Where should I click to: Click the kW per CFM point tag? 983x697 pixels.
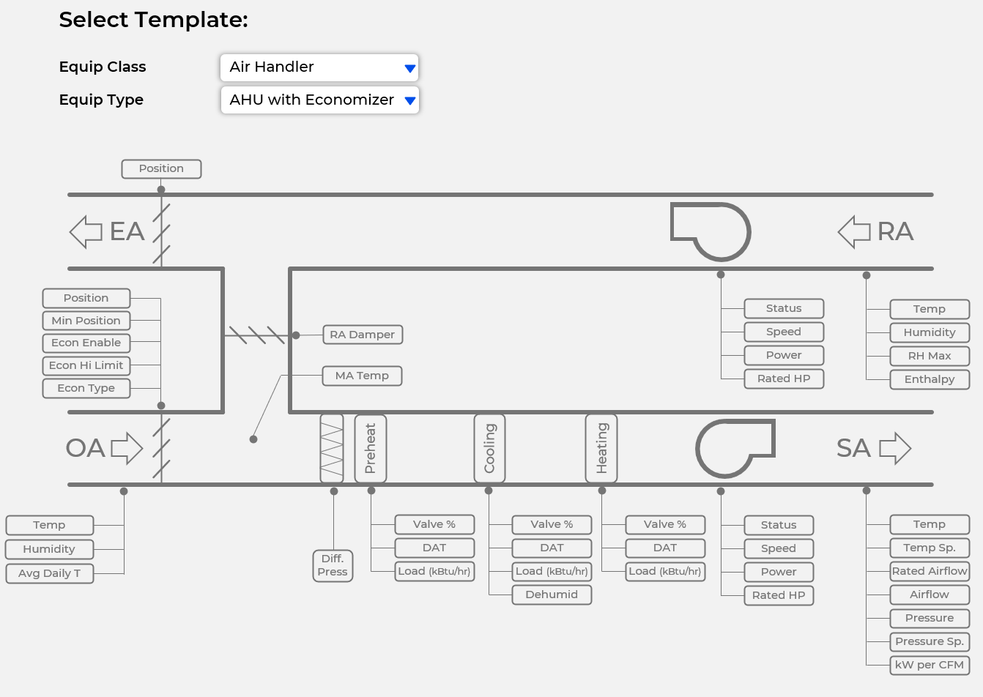click(x=930, y=665)
